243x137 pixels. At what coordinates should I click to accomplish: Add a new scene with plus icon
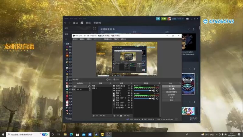(94, 116)
